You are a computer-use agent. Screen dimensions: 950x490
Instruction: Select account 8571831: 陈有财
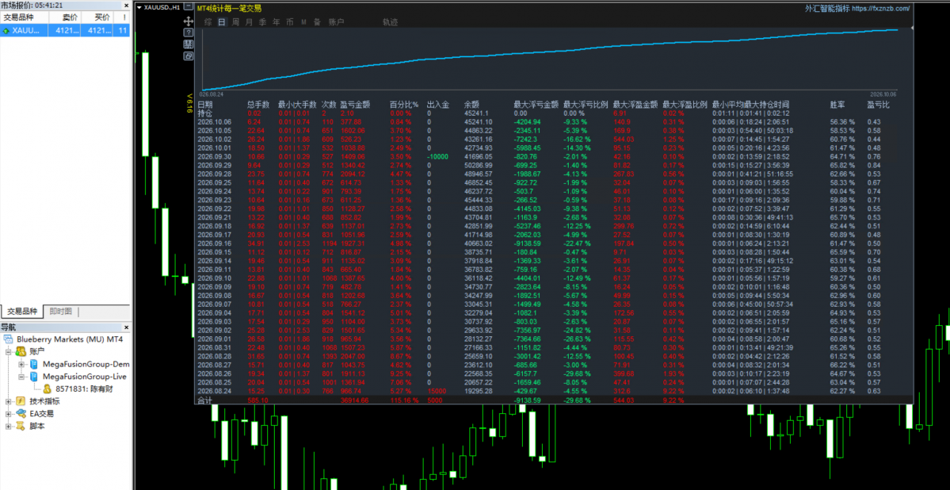pyautogui.click(x=82, y=389)
